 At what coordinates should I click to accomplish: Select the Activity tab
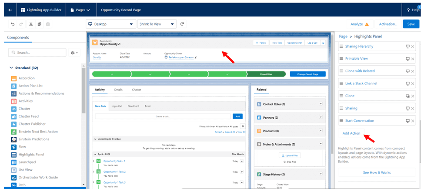pyautogui.click(x=100, y=90)
